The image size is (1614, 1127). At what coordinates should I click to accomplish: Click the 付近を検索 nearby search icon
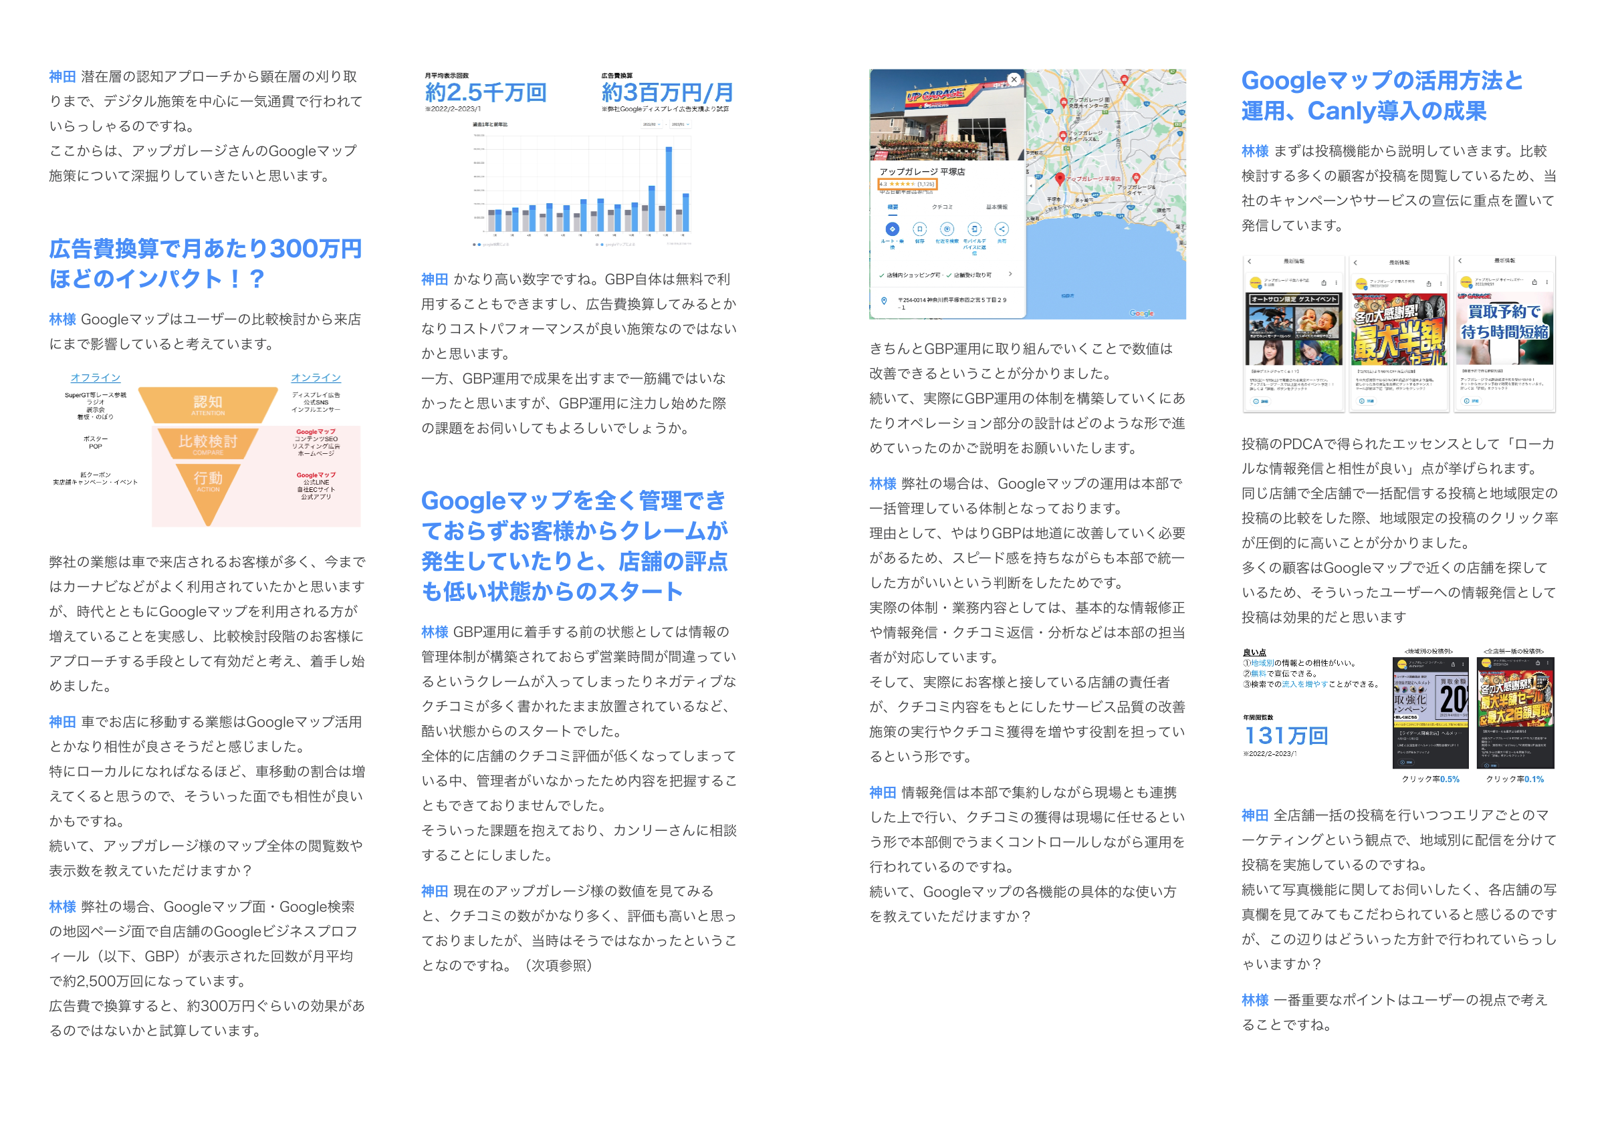947,229
